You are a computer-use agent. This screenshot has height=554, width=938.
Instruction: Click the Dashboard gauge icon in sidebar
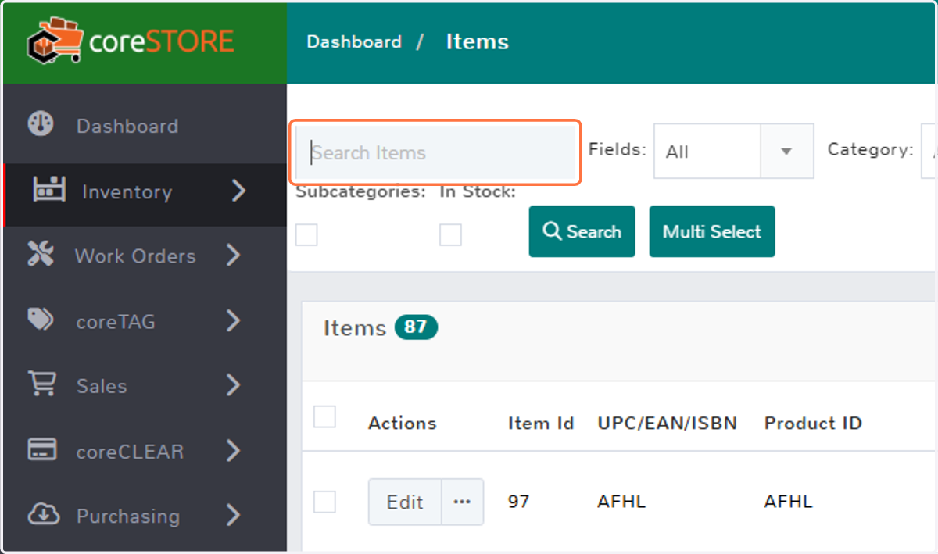click(x=41, y=124)
